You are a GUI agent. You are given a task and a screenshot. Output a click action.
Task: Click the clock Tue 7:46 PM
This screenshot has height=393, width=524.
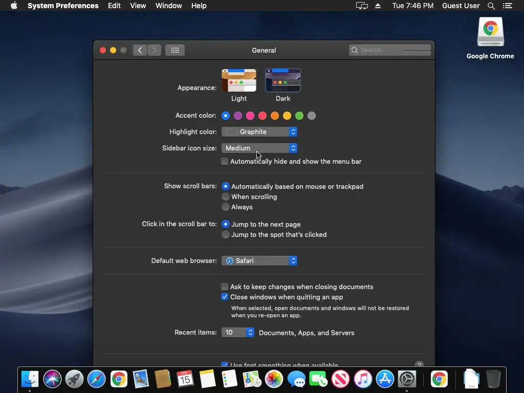[413, 6]
